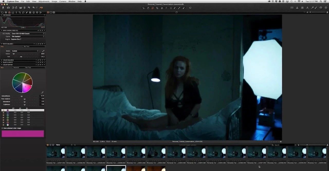Click the orange Copy adjustments stack icon
Viewport: 329px width, 171px height.
click(41, 8)
